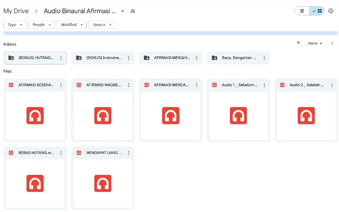339x212 pixels.
Task: Open the AFIRMASI MENGHI folder
Action: click(x=167, y=58)
